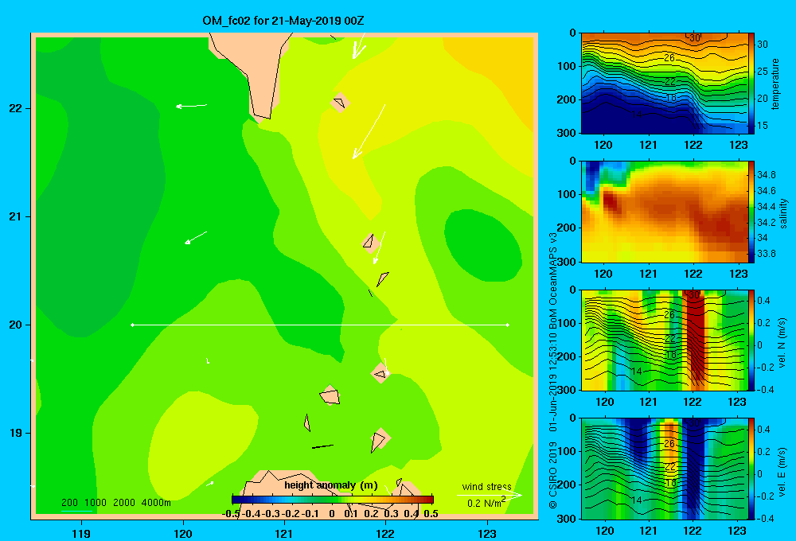This screenshot has width=796, height=541.
Task: Click the title 'OM_fc02 for 21-May-2019 00Z'
Action: [x=283, y=21]
